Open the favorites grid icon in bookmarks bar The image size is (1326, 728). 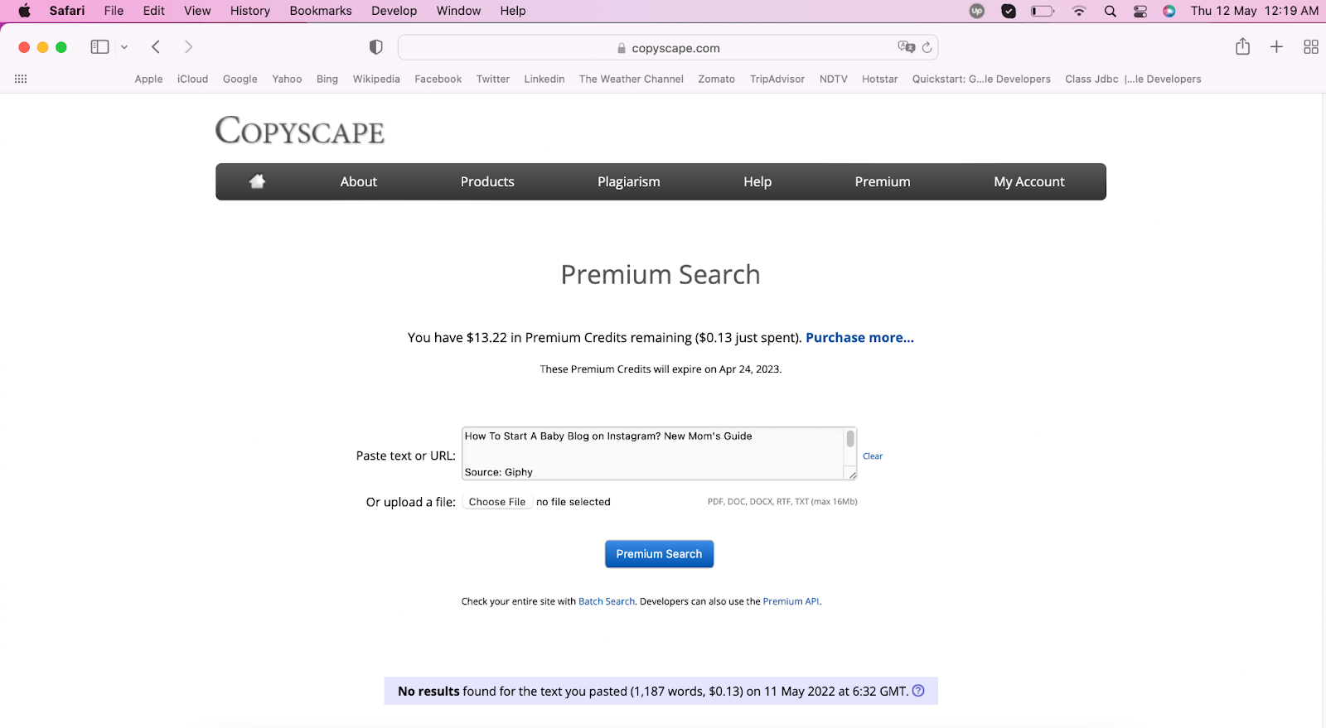(21, 79)
